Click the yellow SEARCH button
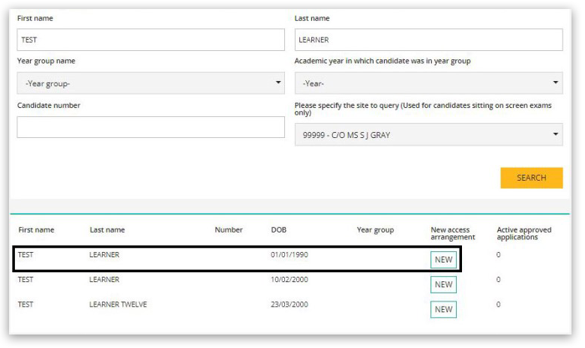 point(531,178)
